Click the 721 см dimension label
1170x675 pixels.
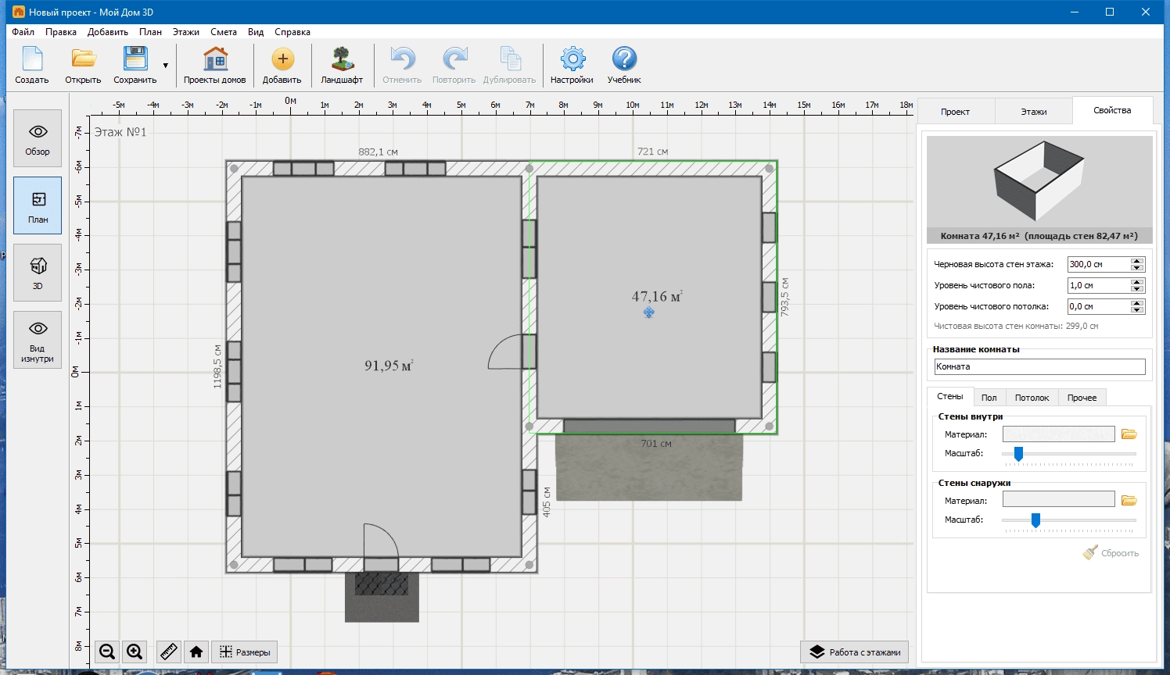click(x=652, y=152)
